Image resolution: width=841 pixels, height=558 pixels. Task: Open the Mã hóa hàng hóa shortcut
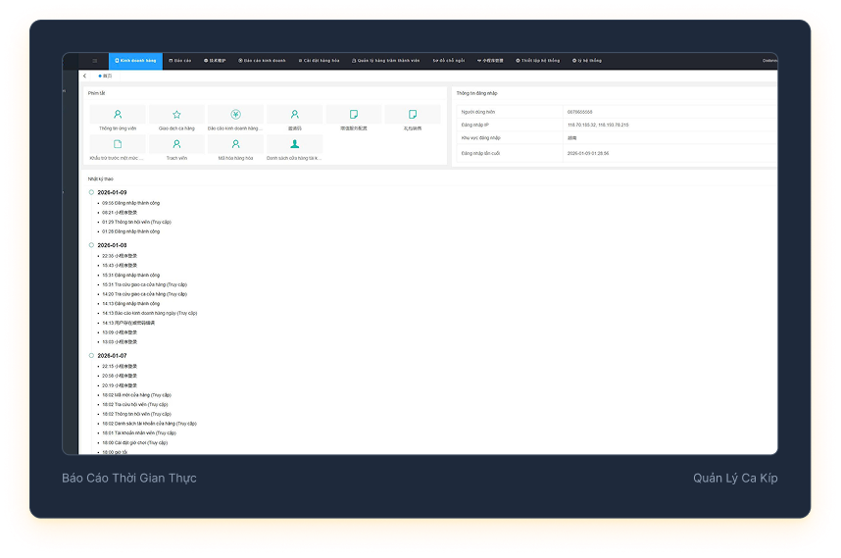(x=235, y=145)
